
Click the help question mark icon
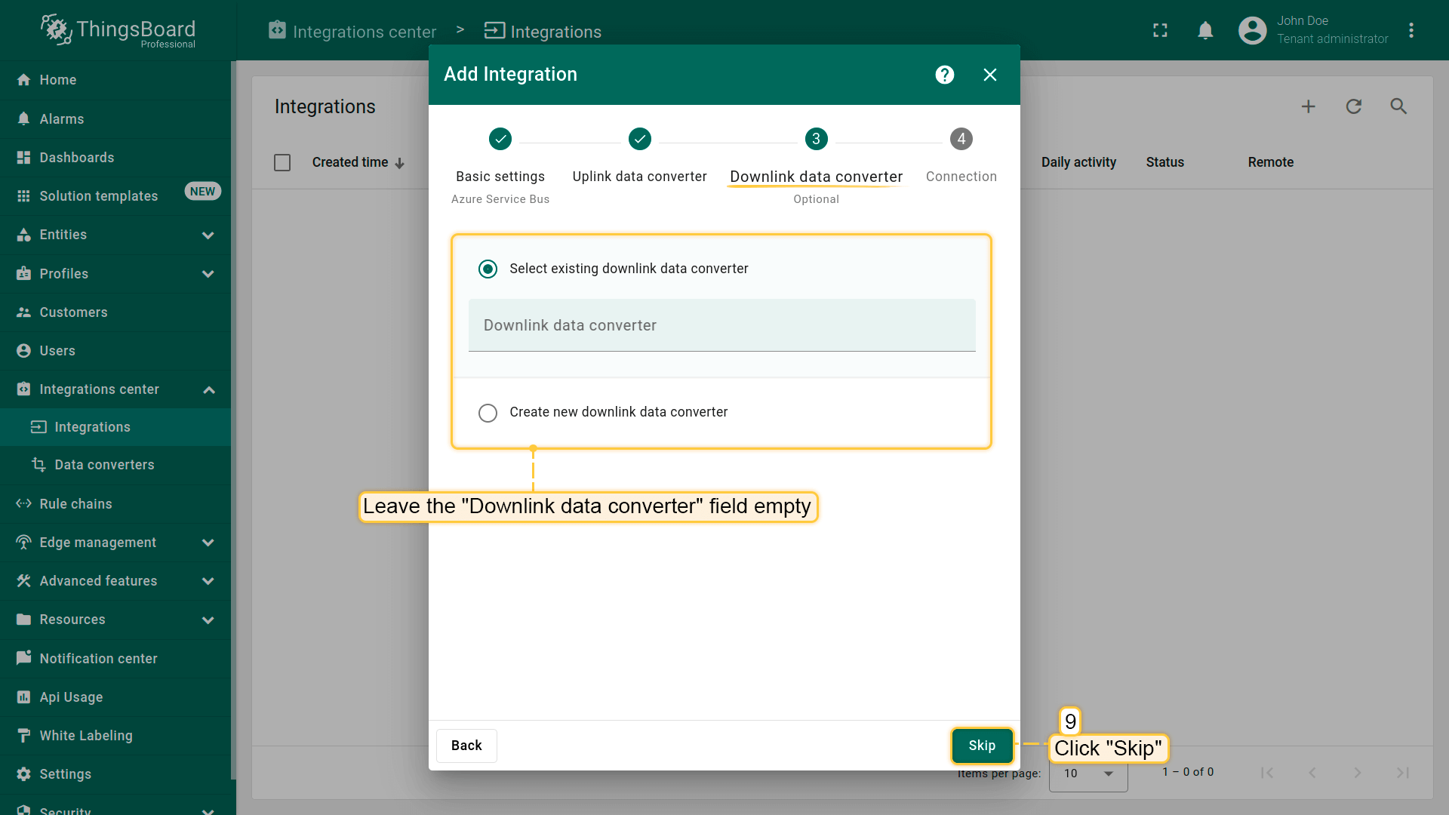click(x=944, y=75)
